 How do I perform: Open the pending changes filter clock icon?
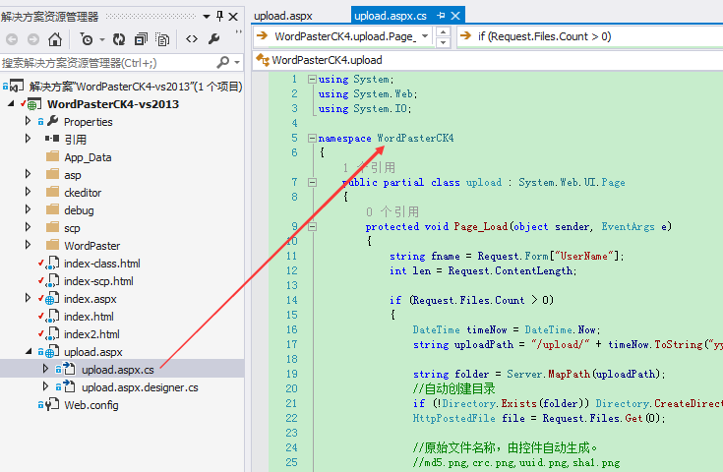[87, 39]
